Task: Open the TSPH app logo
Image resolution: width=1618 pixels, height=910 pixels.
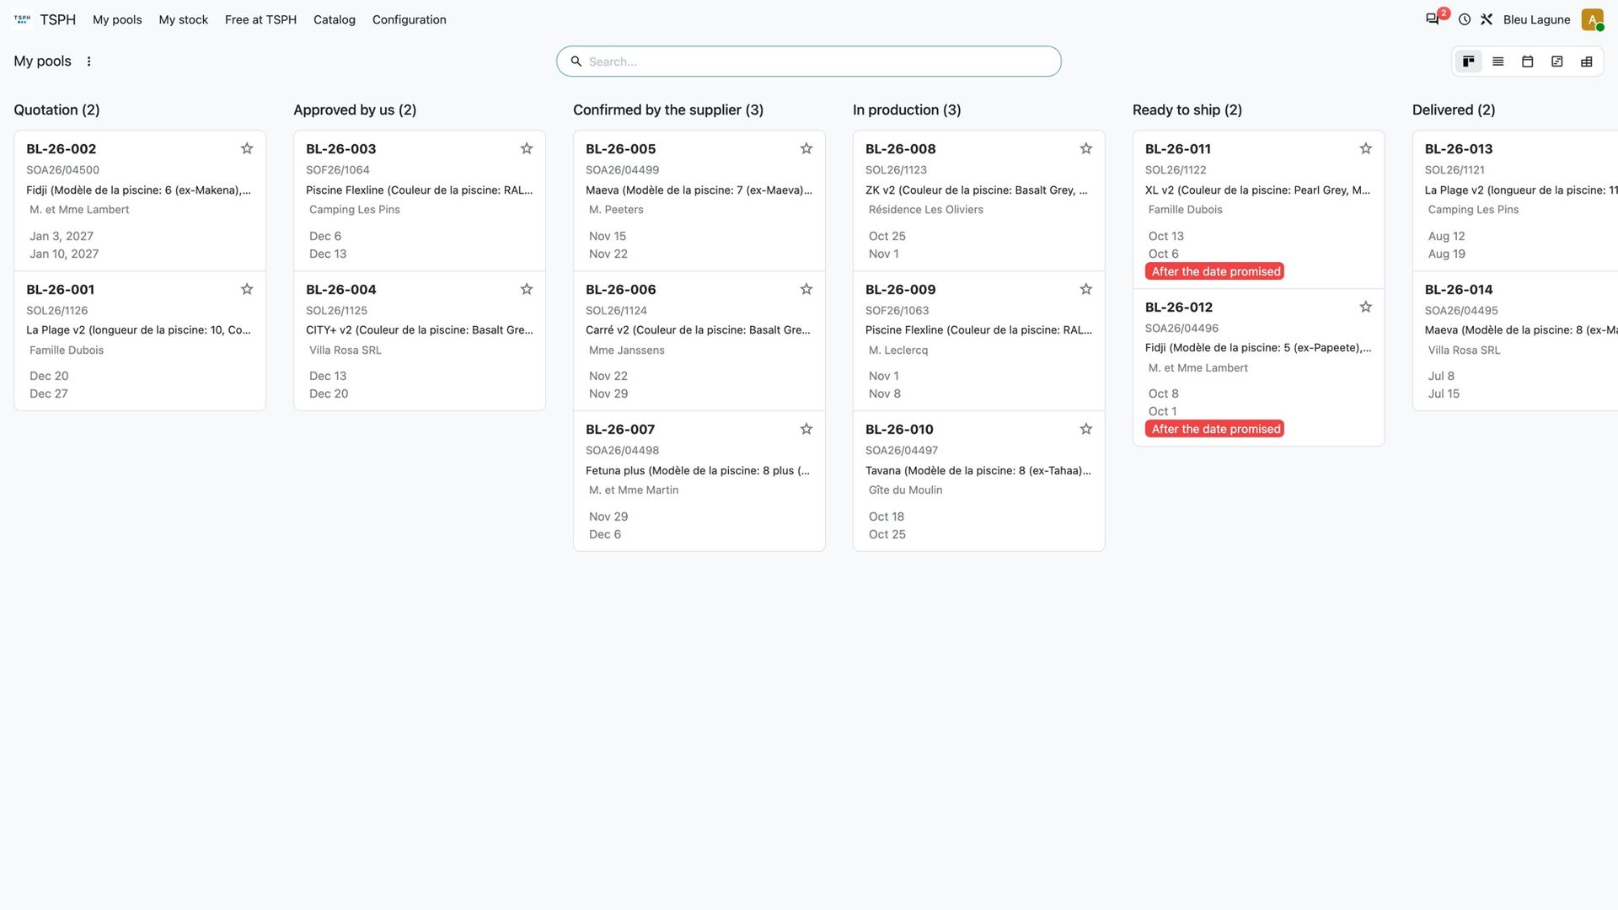Action: pyautogui.click(x=22, y=19)
